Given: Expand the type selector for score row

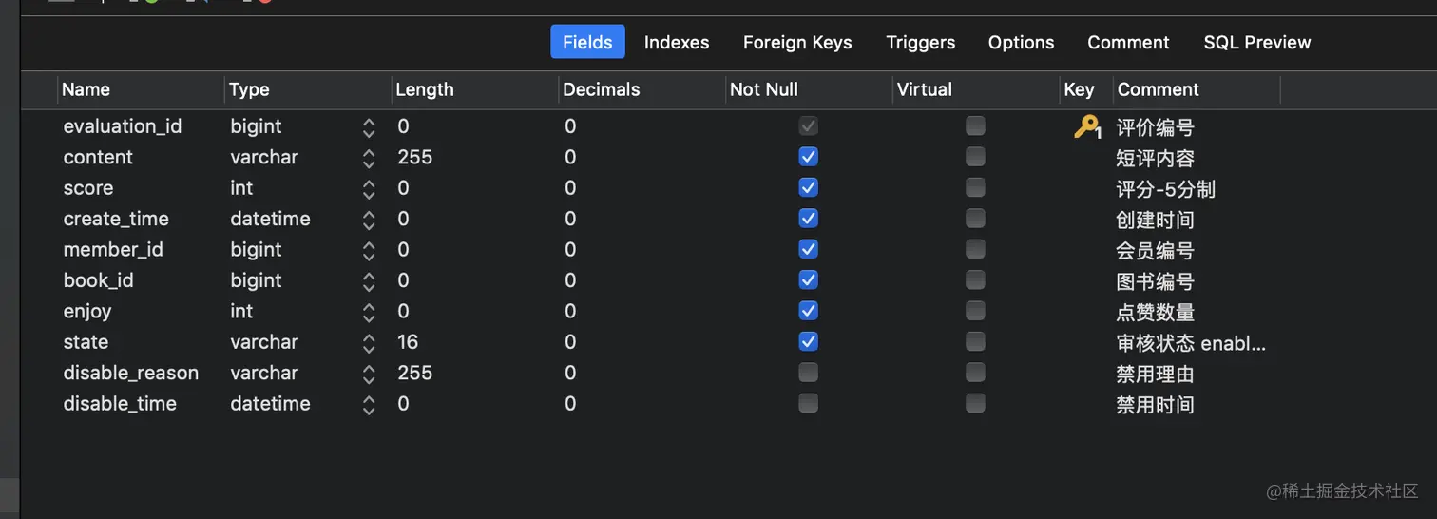Looking at the screenshot, I should (369, 188).
